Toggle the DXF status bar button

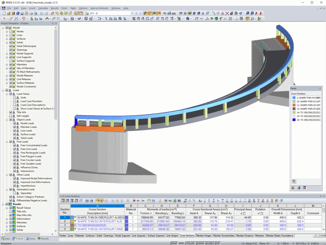(217, 243)
